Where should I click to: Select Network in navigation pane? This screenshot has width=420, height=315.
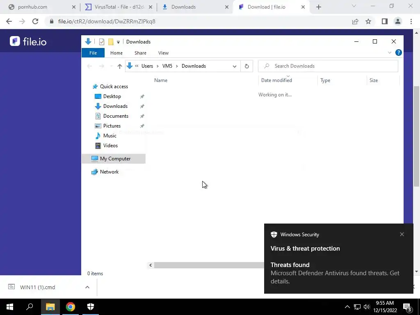109,172
